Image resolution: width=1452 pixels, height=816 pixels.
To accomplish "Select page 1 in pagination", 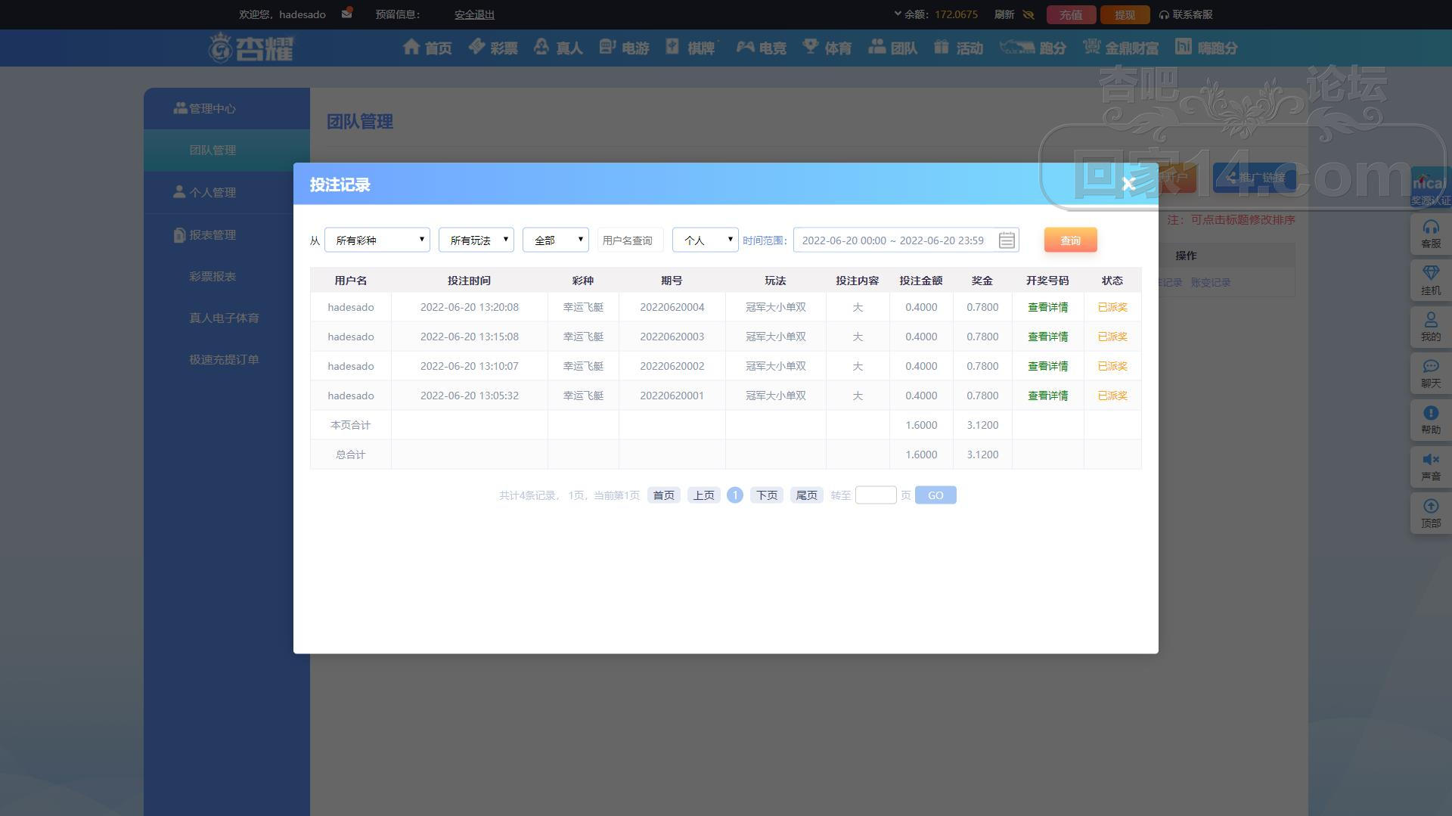I will tap(734, 495).
